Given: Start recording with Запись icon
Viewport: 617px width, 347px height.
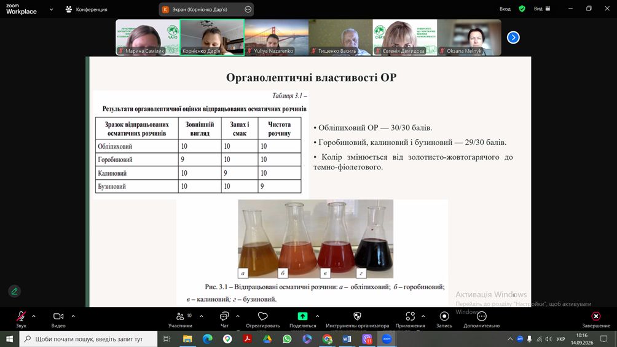Looking at the screenshot, I should (x=444, y=316).
